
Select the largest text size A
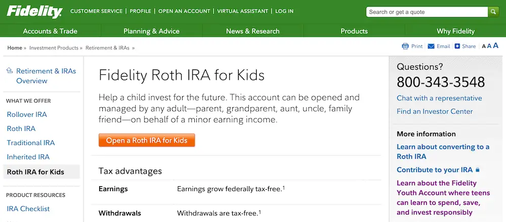[x=496, y=46]
